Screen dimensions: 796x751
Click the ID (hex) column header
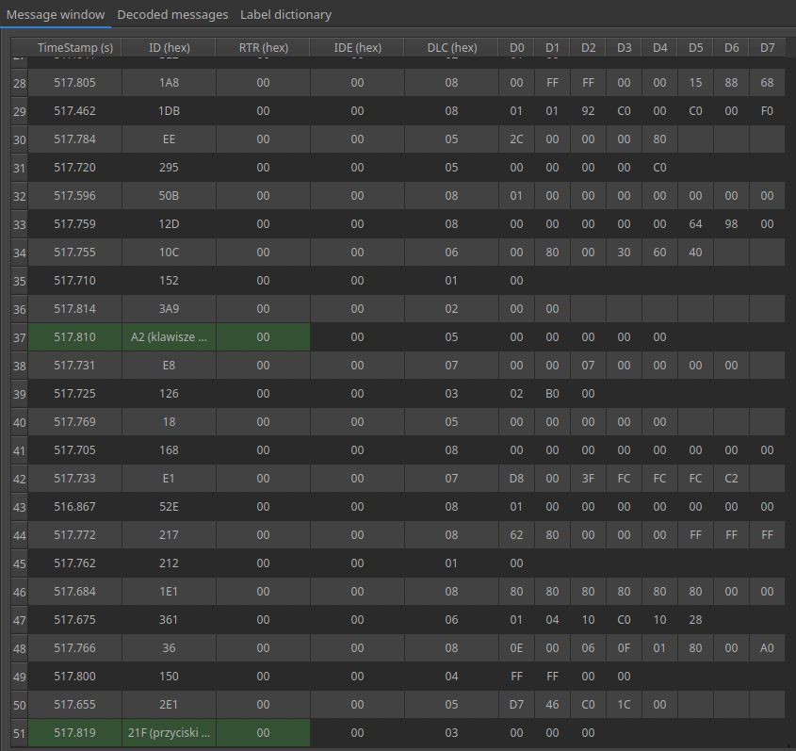[169, 48]
